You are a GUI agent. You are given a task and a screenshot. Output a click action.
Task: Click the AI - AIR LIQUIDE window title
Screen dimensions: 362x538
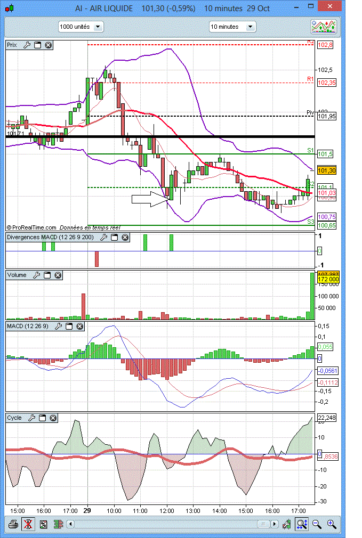pos(104,8)
